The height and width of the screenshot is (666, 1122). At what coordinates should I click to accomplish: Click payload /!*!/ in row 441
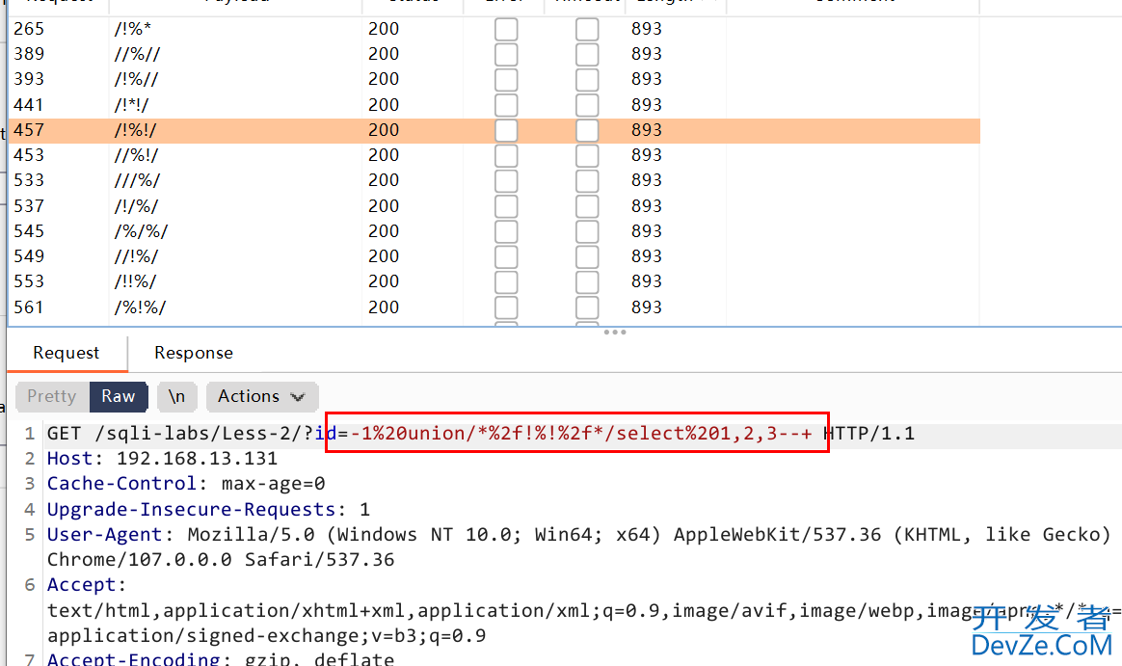point(131,104)
